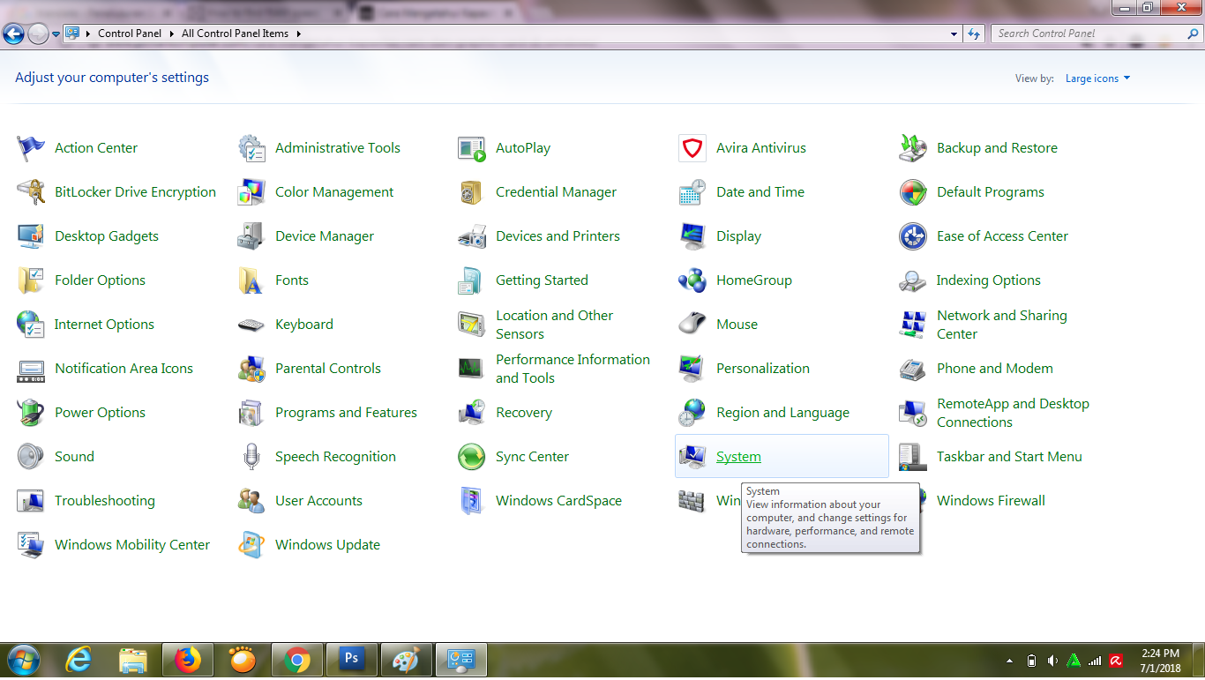Open the Troubleshooting link
This screenshot has width=1205, height=680.
pyautogui.click(x=105, y=501)
